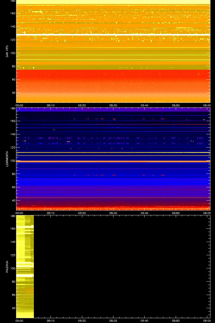The width and height of the screenshot is (215, 323).
Task: Select the 80 frequency label on Learmonth axis
Action: (x=13, y=174)
